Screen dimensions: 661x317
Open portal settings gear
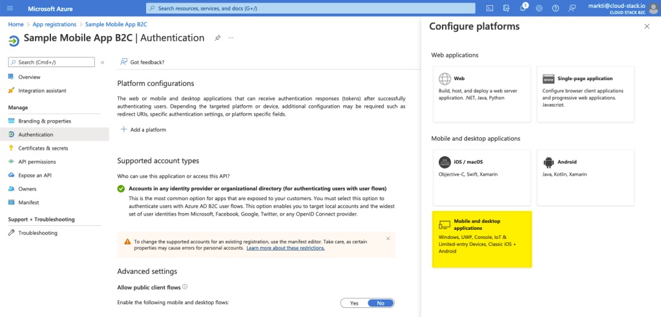(539, 8)
